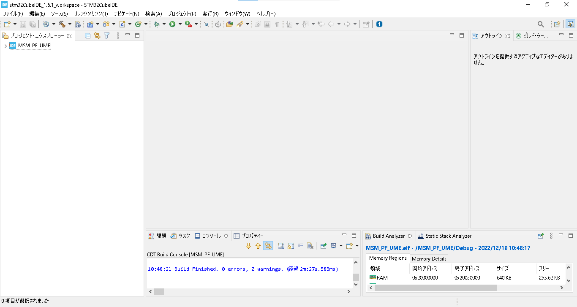The width and height of the screenshot is (577, 307).
Task: Open the ファイル(F) menu
Action: pyautogui.click(x=13, y=14)
